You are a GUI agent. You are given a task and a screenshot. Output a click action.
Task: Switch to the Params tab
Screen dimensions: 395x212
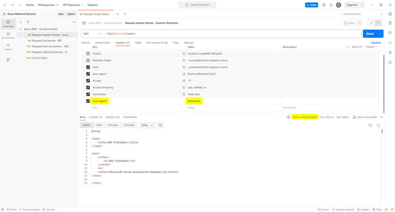(86, 43)
